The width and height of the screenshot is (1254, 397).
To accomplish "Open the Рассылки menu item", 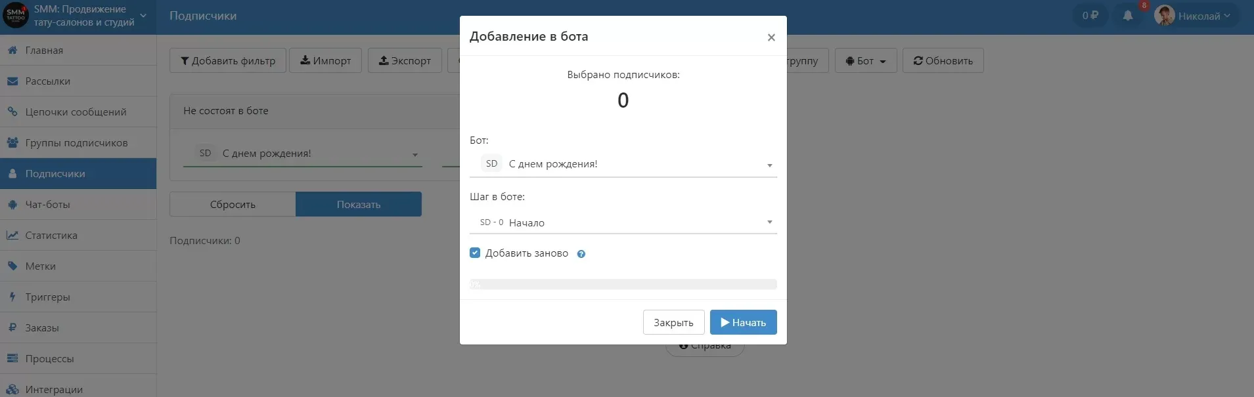I will pos(78,81).
